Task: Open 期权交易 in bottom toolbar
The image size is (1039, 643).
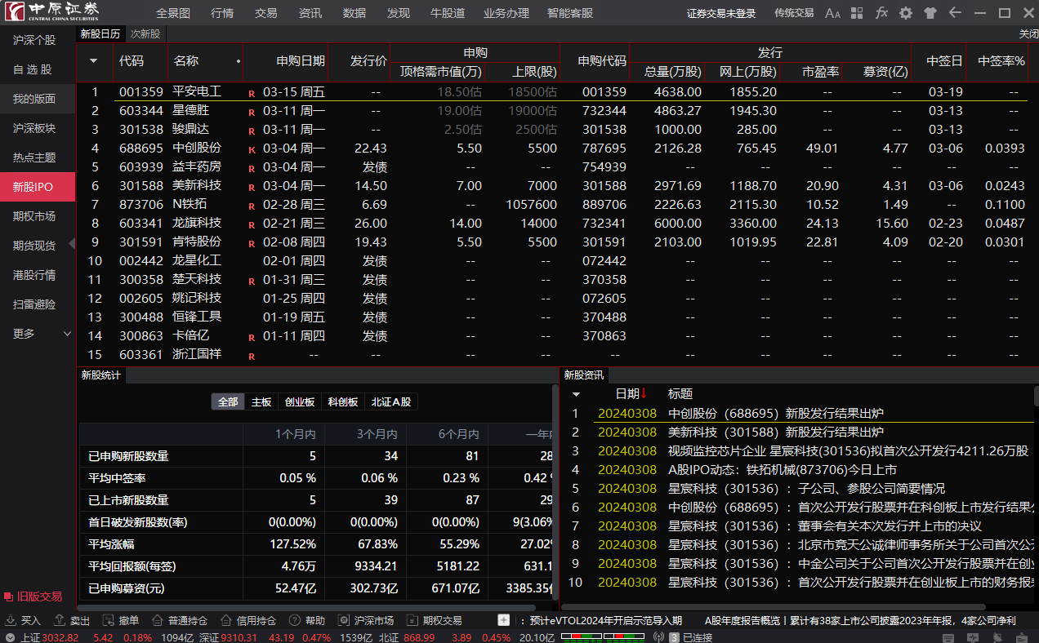Action: [x=435, y=620]
